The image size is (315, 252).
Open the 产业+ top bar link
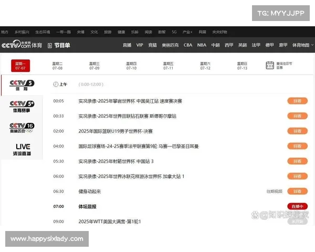pos(187,32)
